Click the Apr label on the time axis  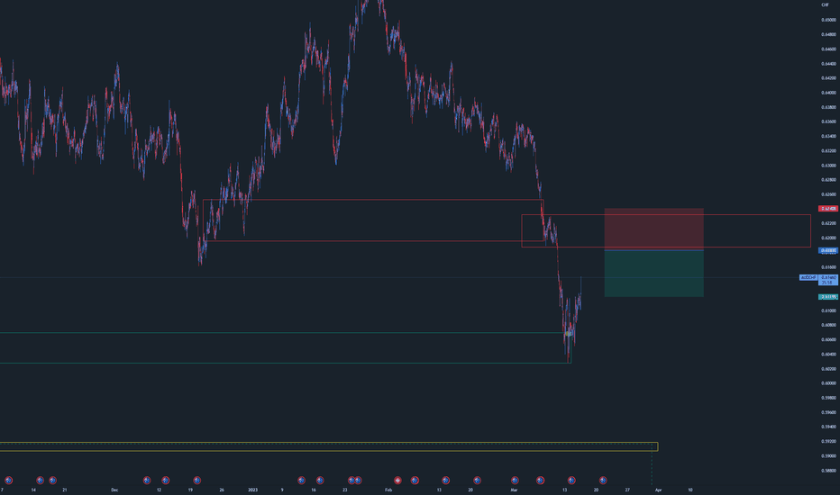click(x=659, y=490)
